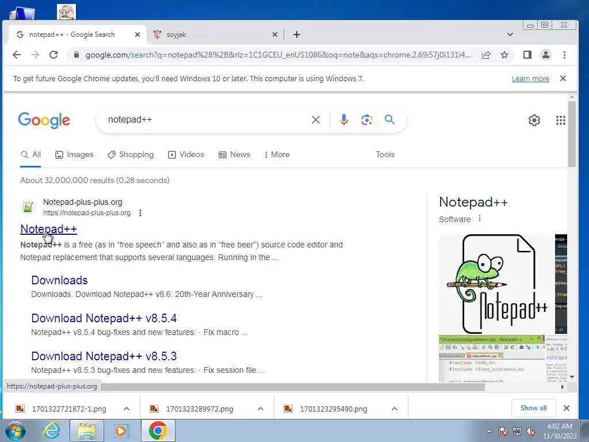This screenshot has height=442, width=589.
Task: Open the Windows Start menu
Action: (14, 430)
